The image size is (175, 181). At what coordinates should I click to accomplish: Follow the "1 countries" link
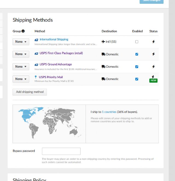109,112
